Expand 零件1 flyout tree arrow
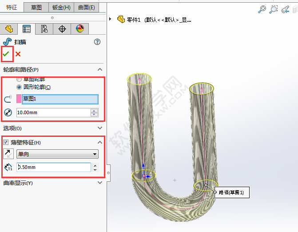This screenshot has height=232, width=298. pyautogui.click(x=110, y=19)
